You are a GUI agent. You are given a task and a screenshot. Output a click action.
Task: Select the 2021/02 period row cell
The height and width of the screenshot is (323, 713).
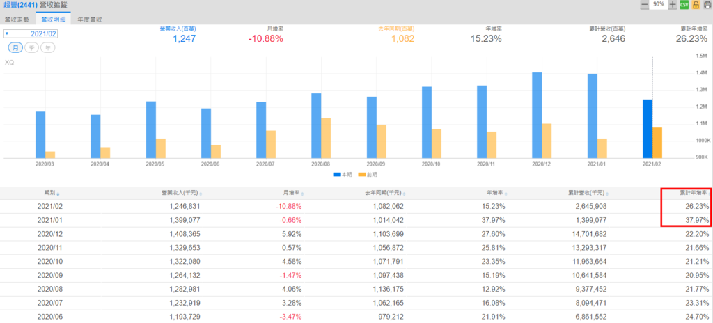pyautogui.click(x=50, y=206)
